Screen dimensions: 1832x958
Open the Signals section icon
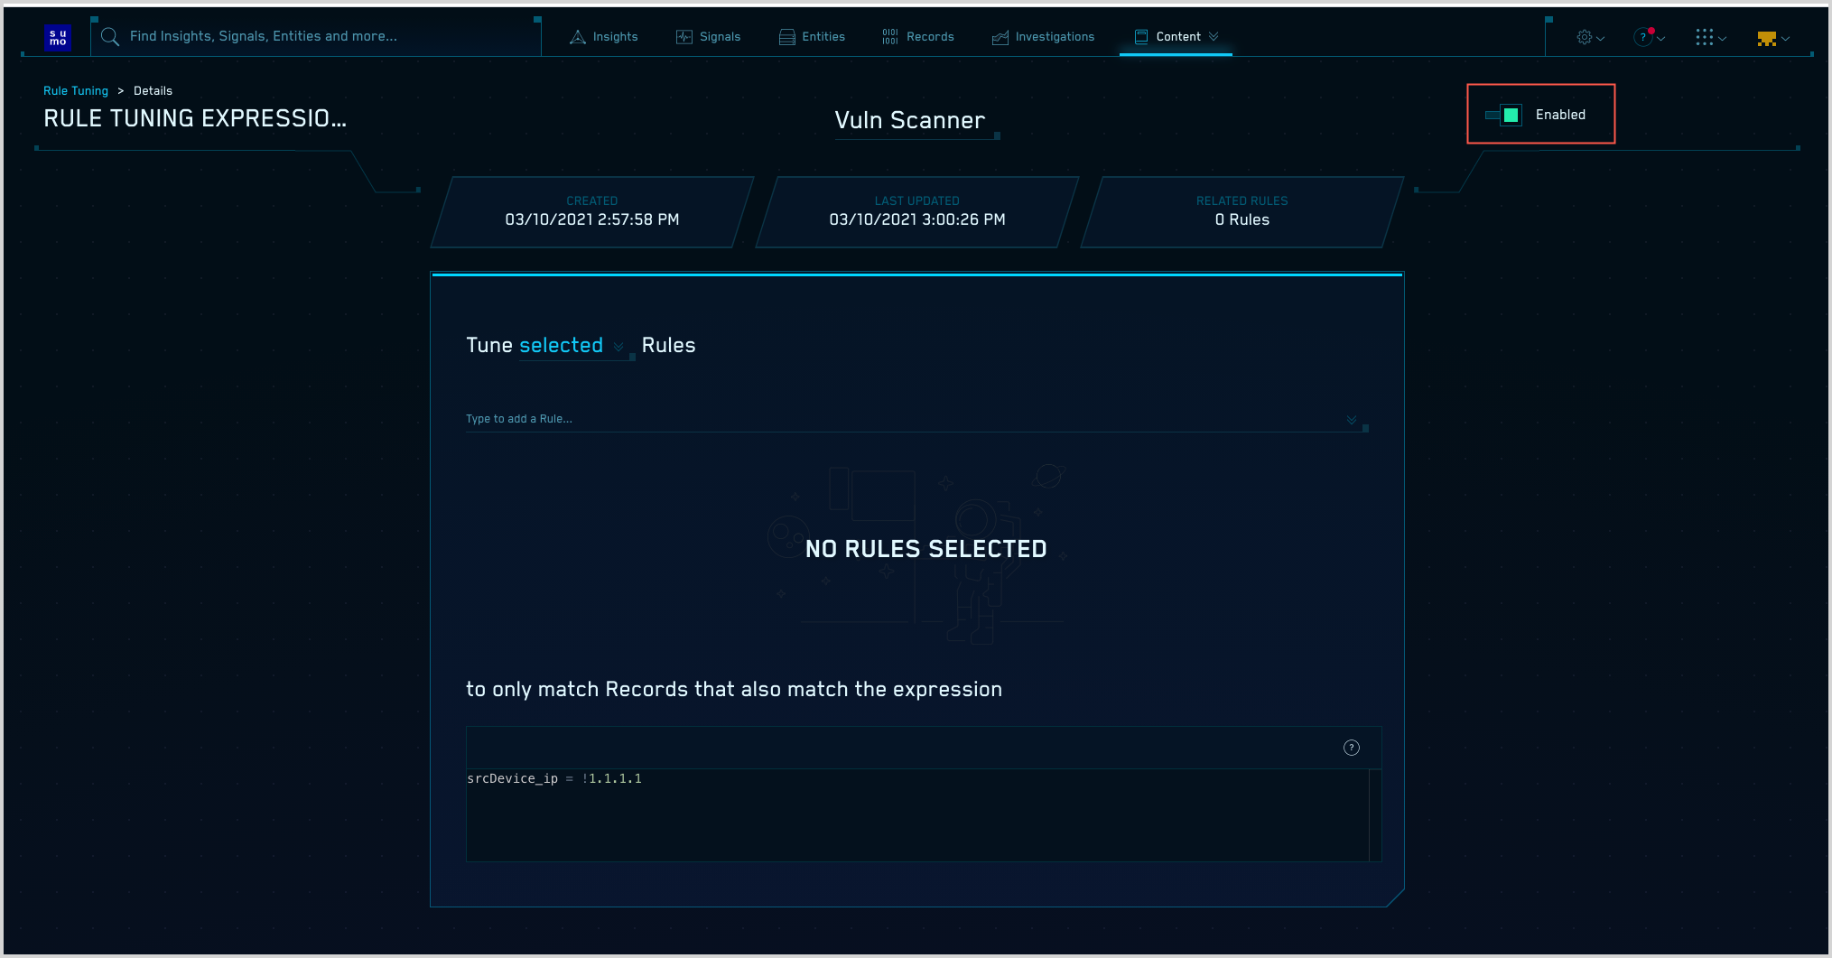click(683, 36)
